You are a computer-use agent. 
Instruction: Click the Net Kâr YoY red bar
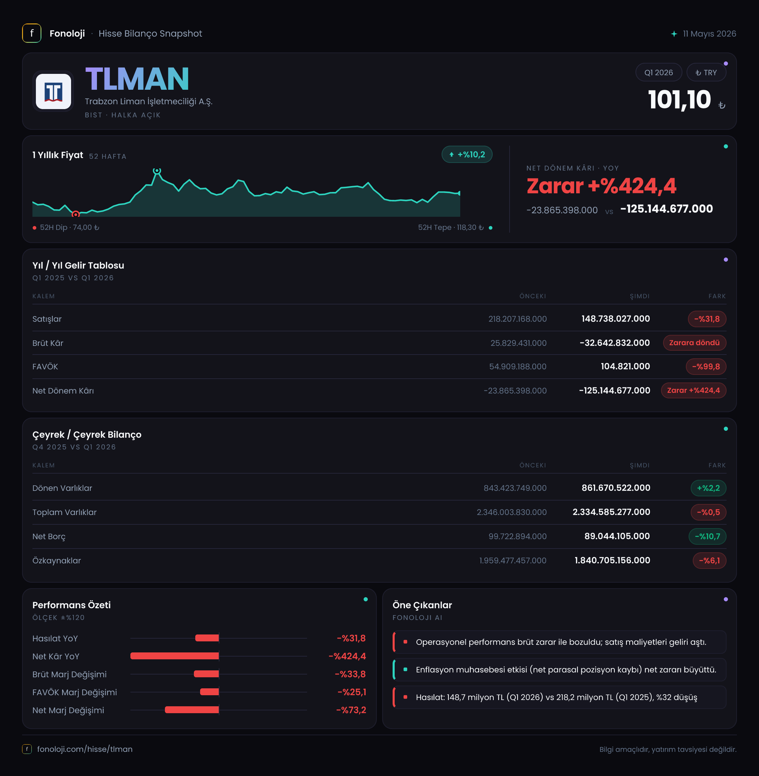(175, 656)
